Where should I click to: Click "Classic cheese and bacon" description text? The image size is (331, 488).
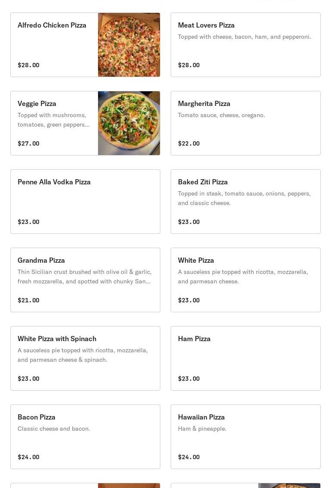pyautogui.click(x=54, y=429)
